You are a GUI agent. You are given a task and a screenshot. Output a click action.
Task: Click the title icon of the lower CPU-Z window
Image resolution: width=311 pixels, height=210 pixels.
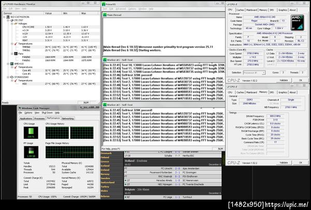pos(229,87)
